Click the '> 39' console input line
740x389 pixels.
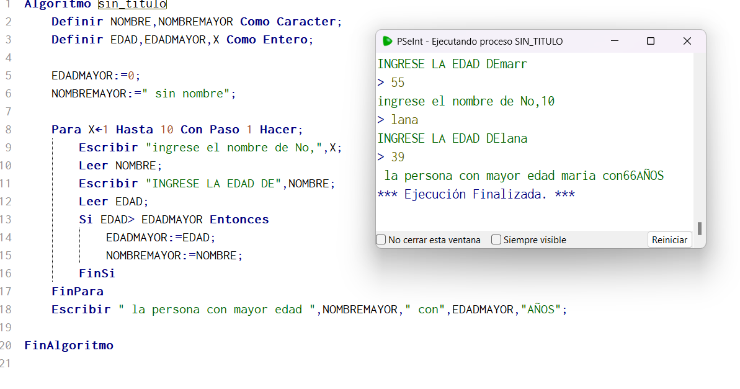(x=391, y=157)
